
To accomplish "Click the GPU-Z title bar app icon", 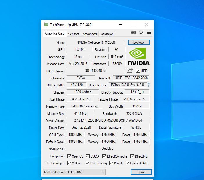I will (x=46, y=25).
